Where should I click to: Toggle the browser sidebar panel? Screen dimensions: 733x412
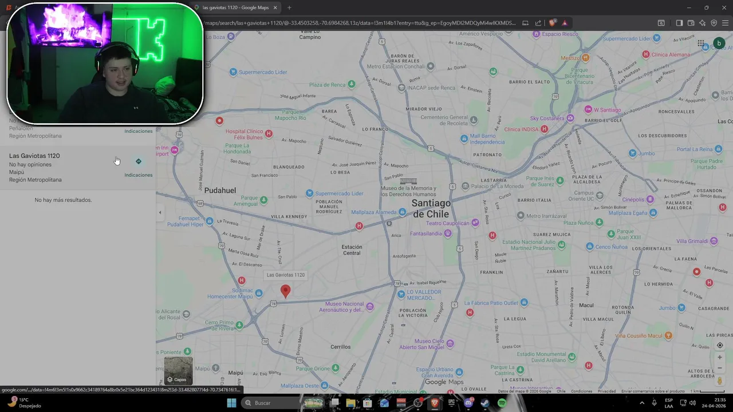coord(679,23)
